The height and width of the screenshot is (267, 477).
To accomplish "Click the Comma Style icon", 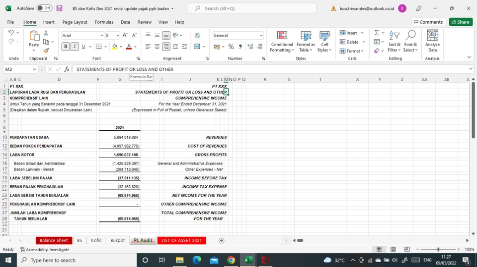I will tap(240, 47).
